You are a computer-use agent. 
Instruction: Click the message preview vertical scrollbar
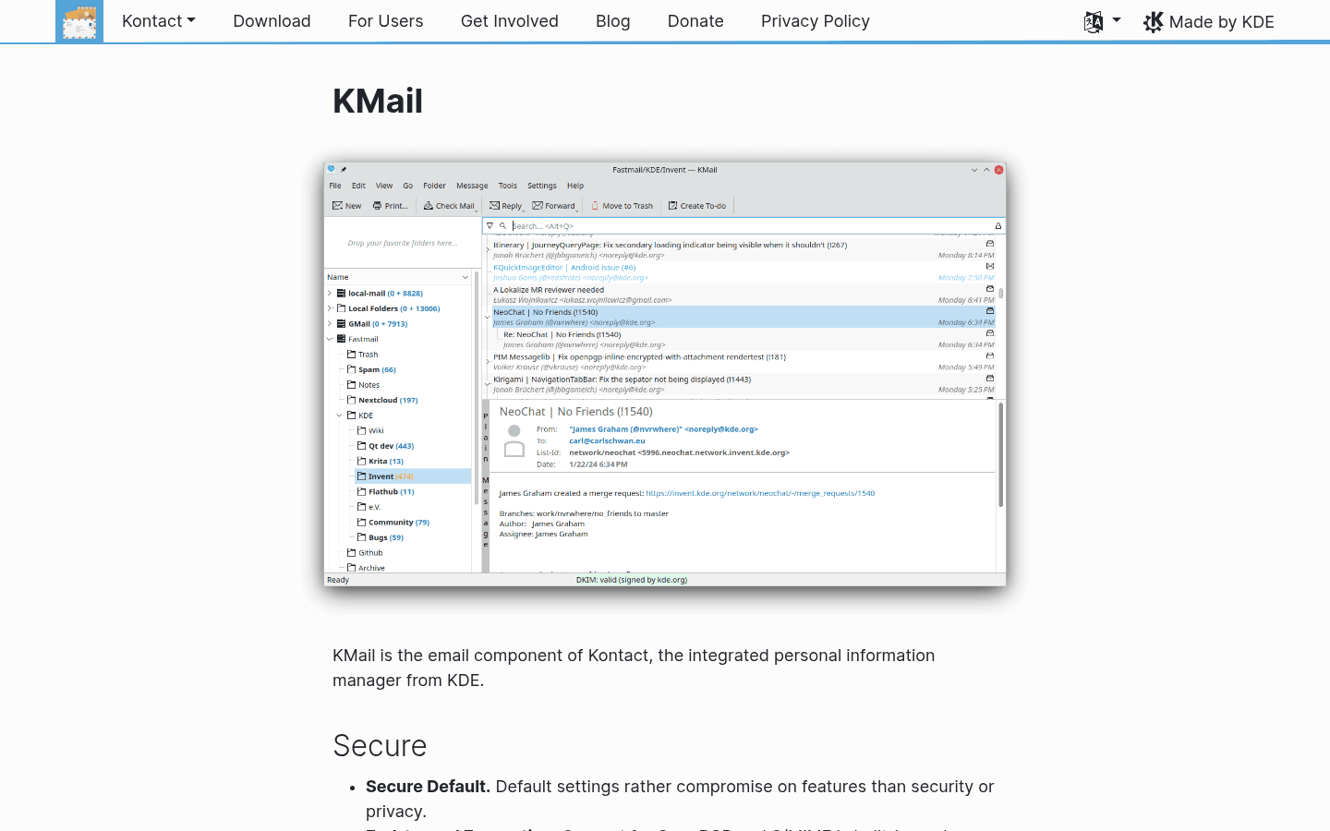point(1001,455)
